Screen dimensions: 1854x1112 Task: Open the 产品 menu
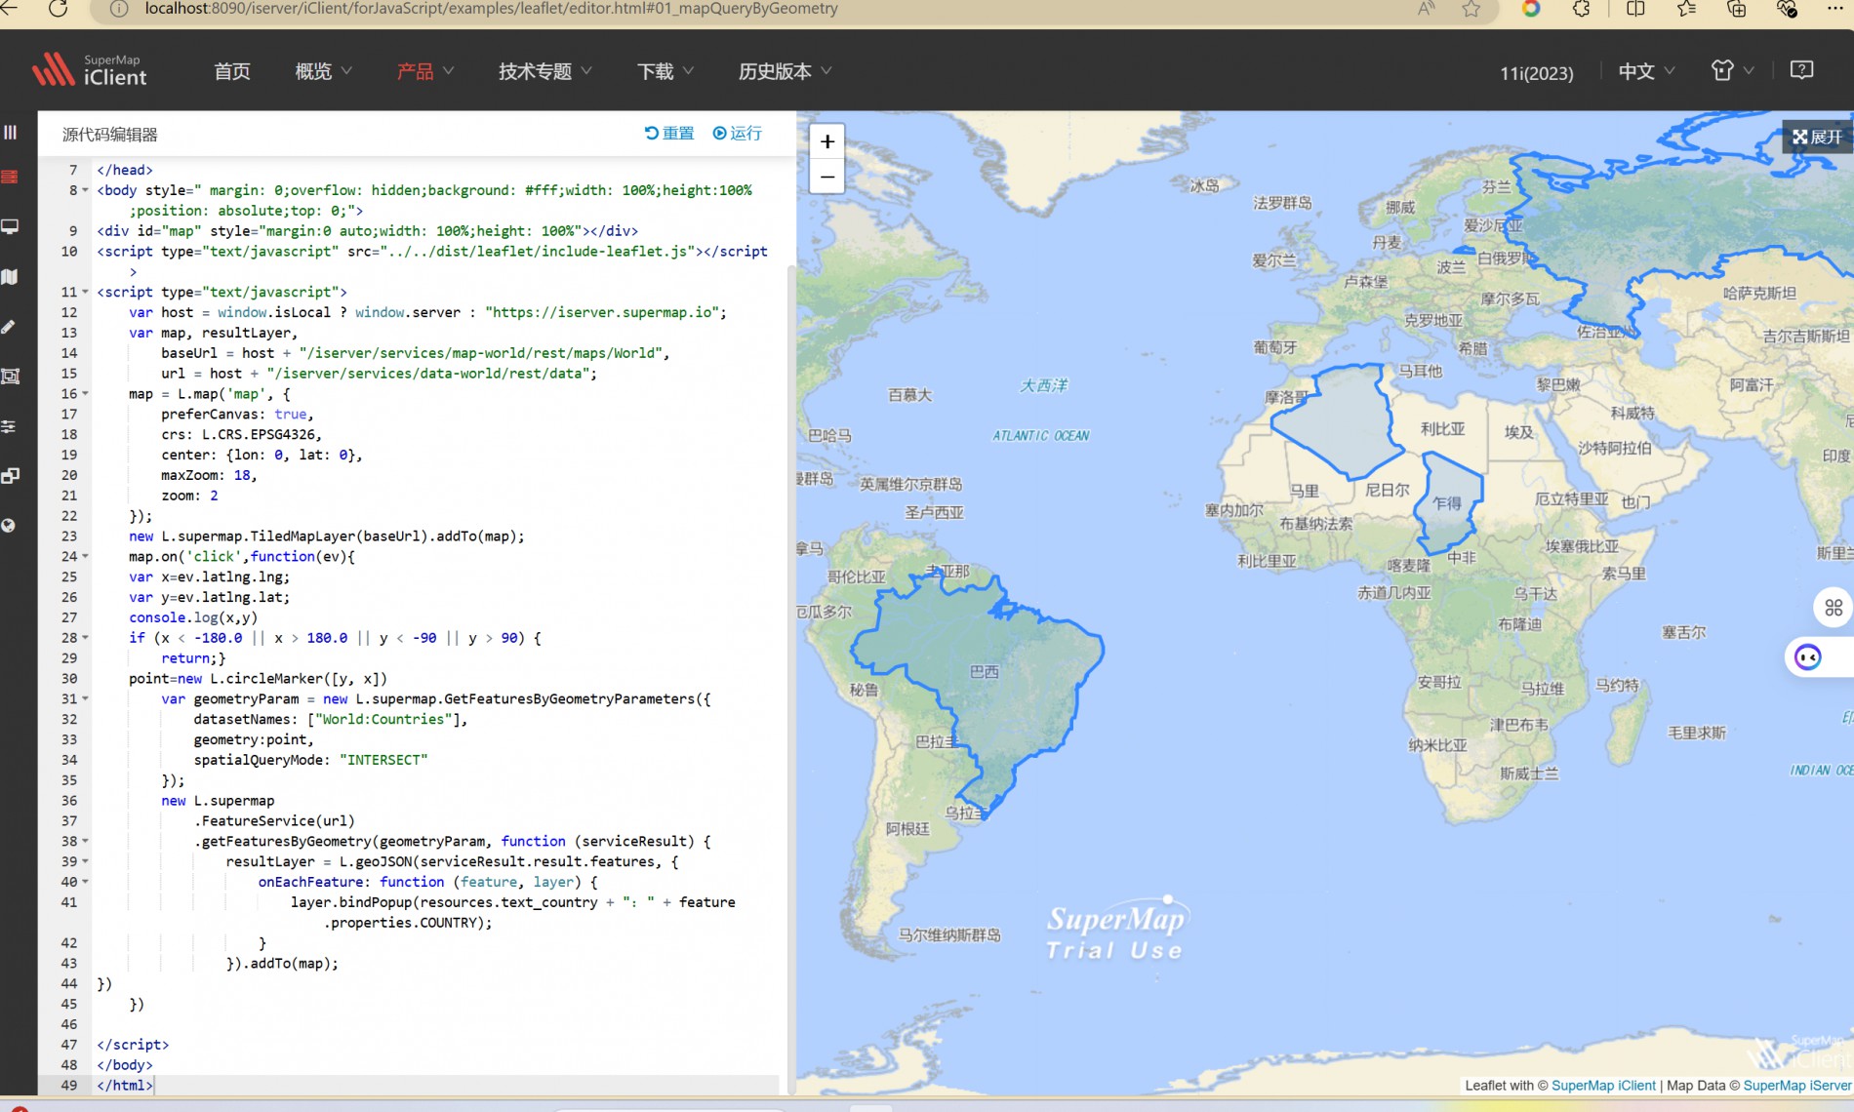click(x=424, y=71)
